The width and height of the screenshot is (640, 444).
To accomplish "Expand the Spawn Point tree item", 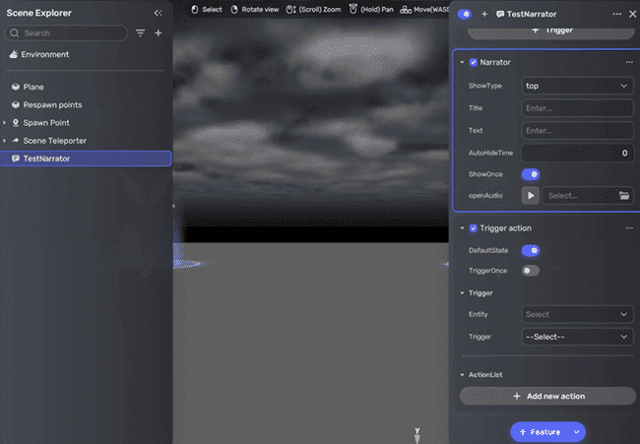I will (6, 123).
